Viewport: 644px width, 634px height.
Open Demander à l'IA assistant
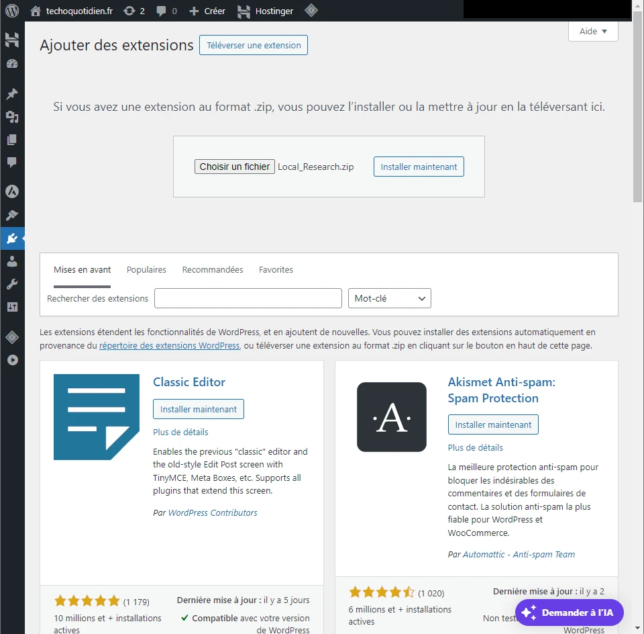tap(570, 613)
